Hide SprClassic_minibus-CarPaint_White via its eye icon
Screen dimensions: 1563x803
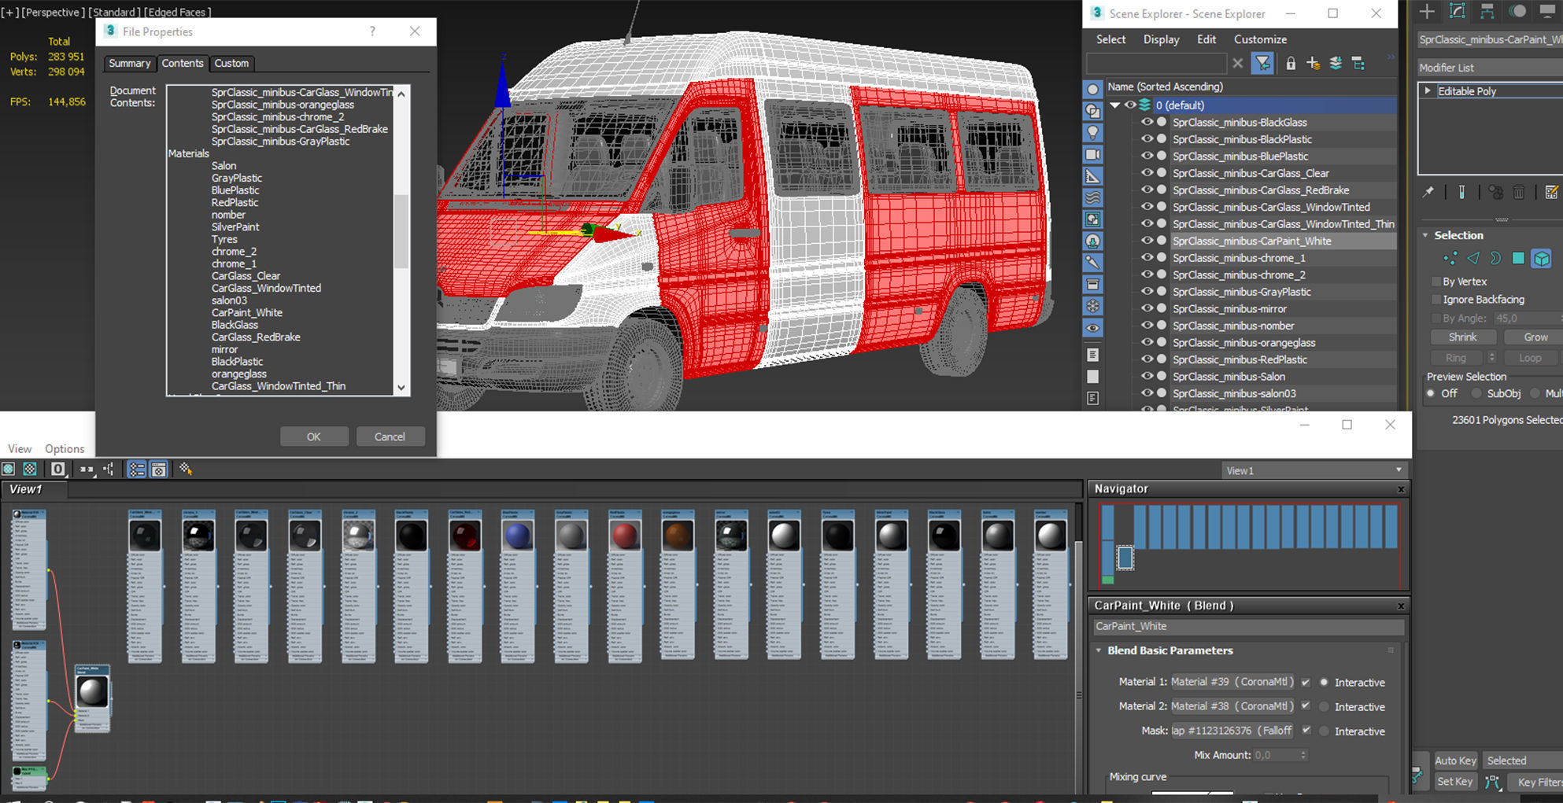(1147, 241)
